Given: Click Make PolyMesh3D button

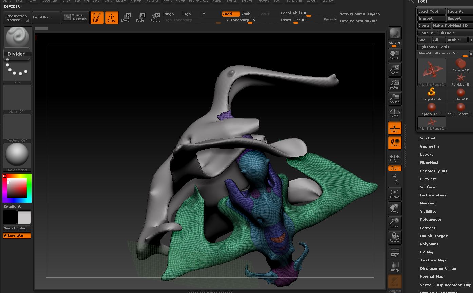Looking at the screenshot, I should click(452, 25).
